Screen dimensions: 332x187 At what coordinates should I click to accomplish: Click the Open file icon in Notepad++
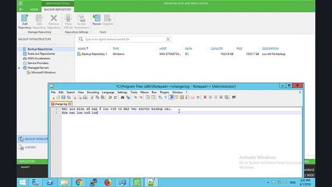click(58, 97)
